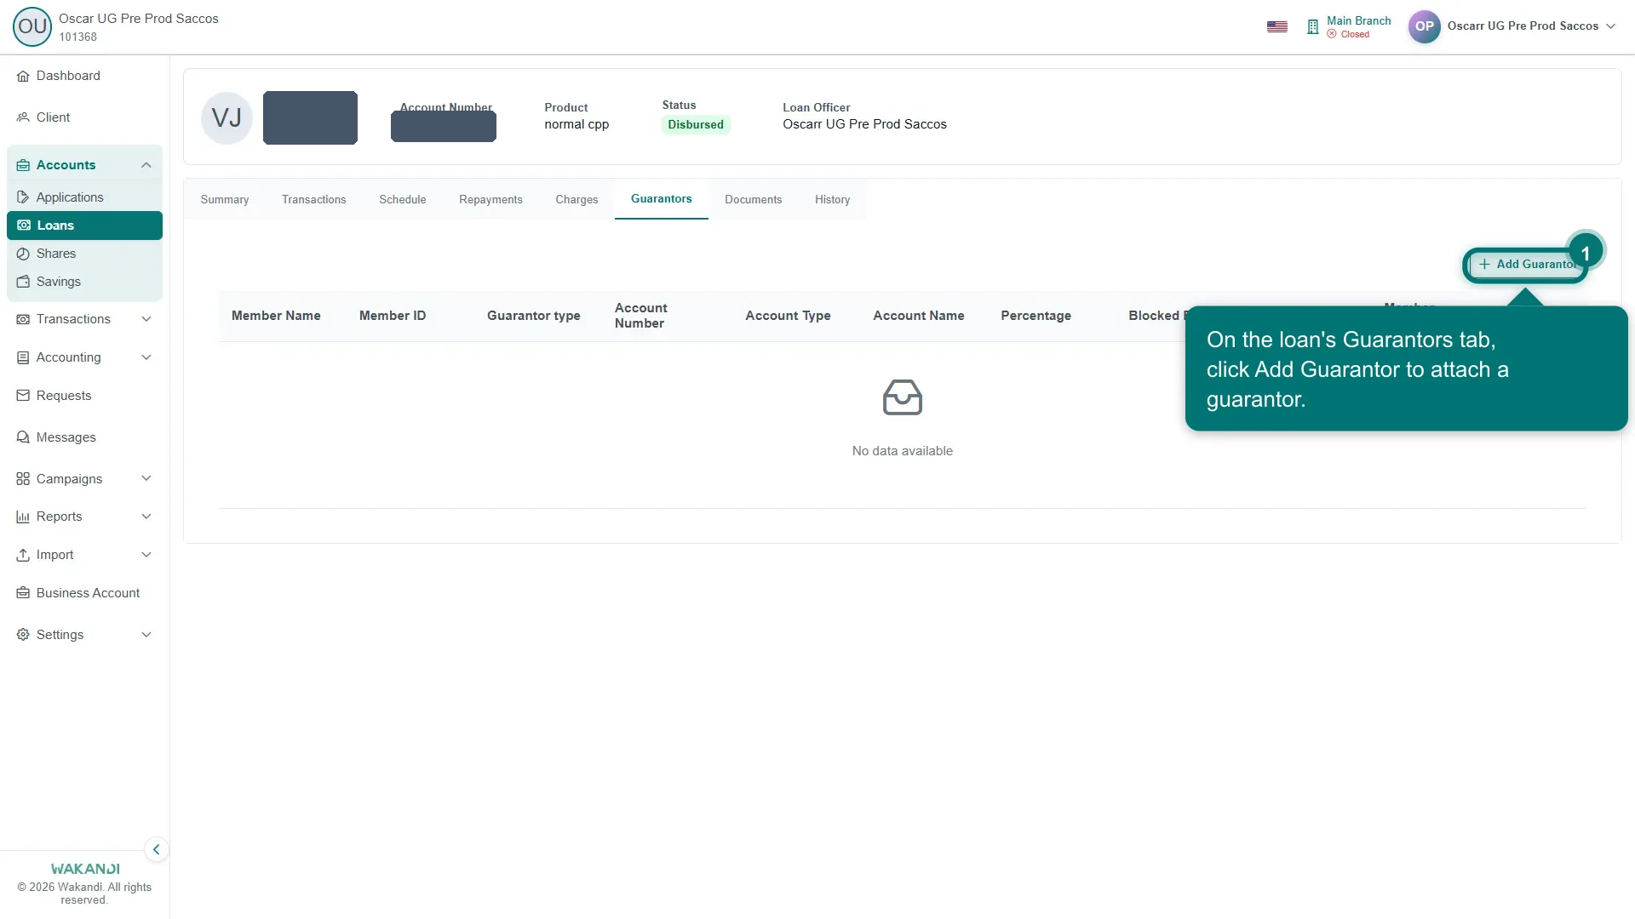Image resolution: width=1635 pixels, height=919 pixels.
Task: Click the Dashboard home icon
Action: tap(23, 76)
